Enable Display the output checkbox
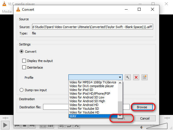The image size is (173, 130). point(24,61)
